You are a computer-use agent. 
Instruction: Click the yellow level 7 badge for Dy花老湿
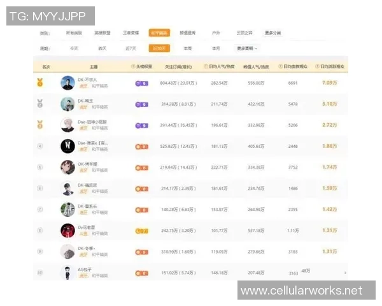pos(141,230)
